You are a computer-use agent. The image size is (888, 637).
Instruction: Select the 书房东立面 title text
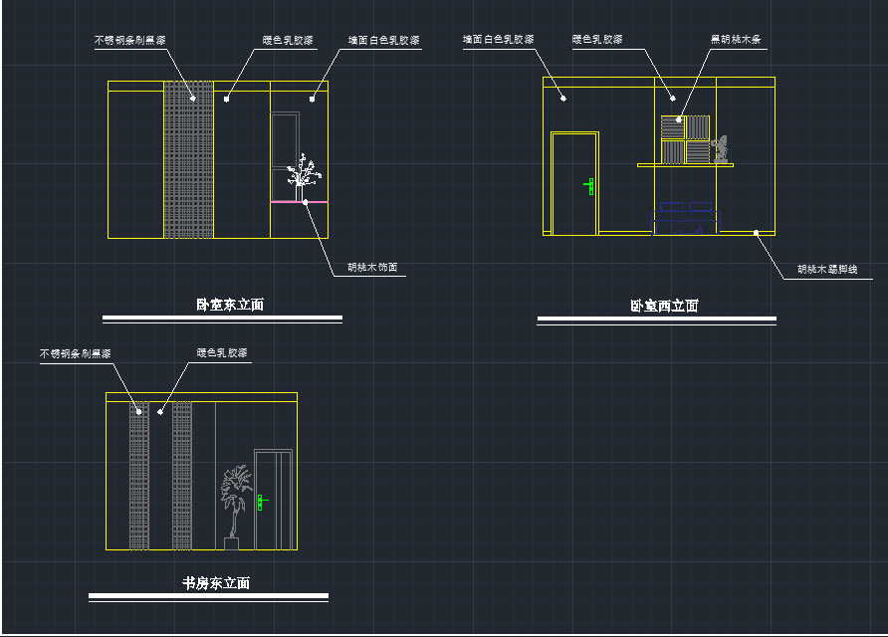(216, 583)
